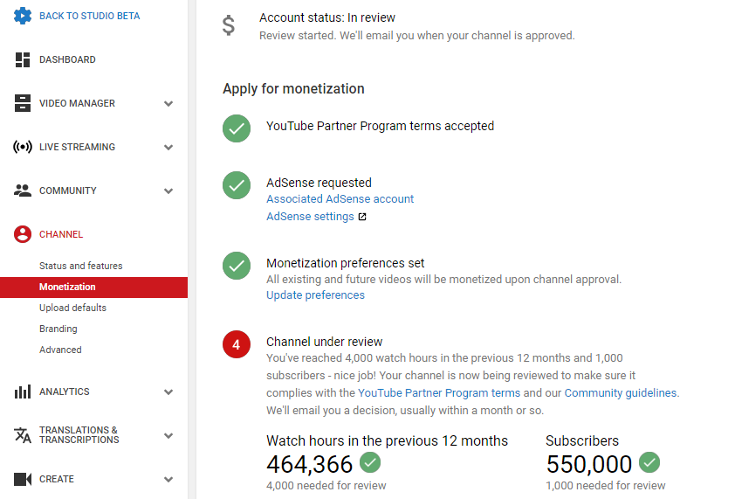735x499 pixels.
Task: Select the Monetization sidebar item
Action: click(93, 287)
